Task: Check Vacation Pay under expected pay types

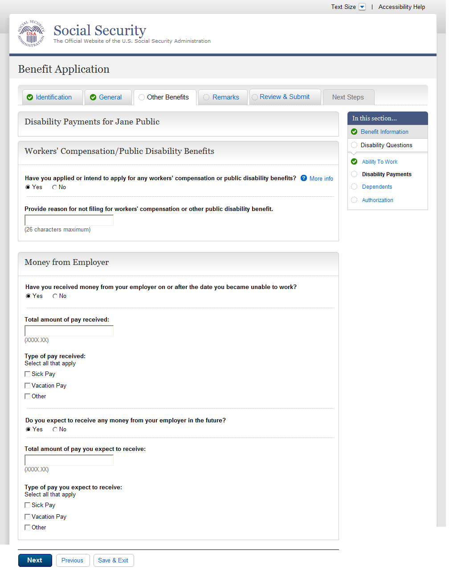Action: tap(28, 516)
